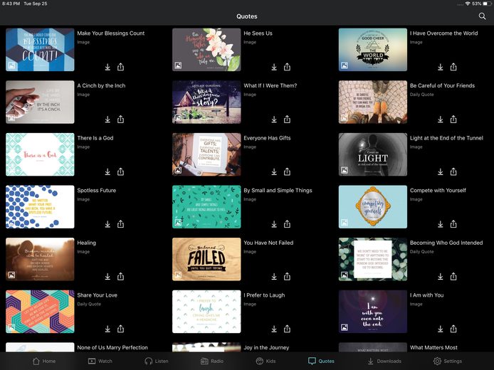The width and height of the screenshot is (494, 370).
Task: Open Make Your Blessings Count thumbnail
Action: tap(40, 50)
